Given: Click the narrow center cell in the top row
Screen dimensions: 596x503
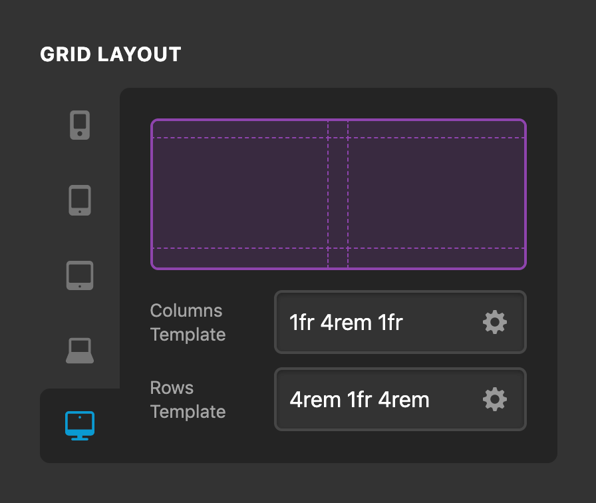Looking at the screenshot, I should [x=338, y=130].
